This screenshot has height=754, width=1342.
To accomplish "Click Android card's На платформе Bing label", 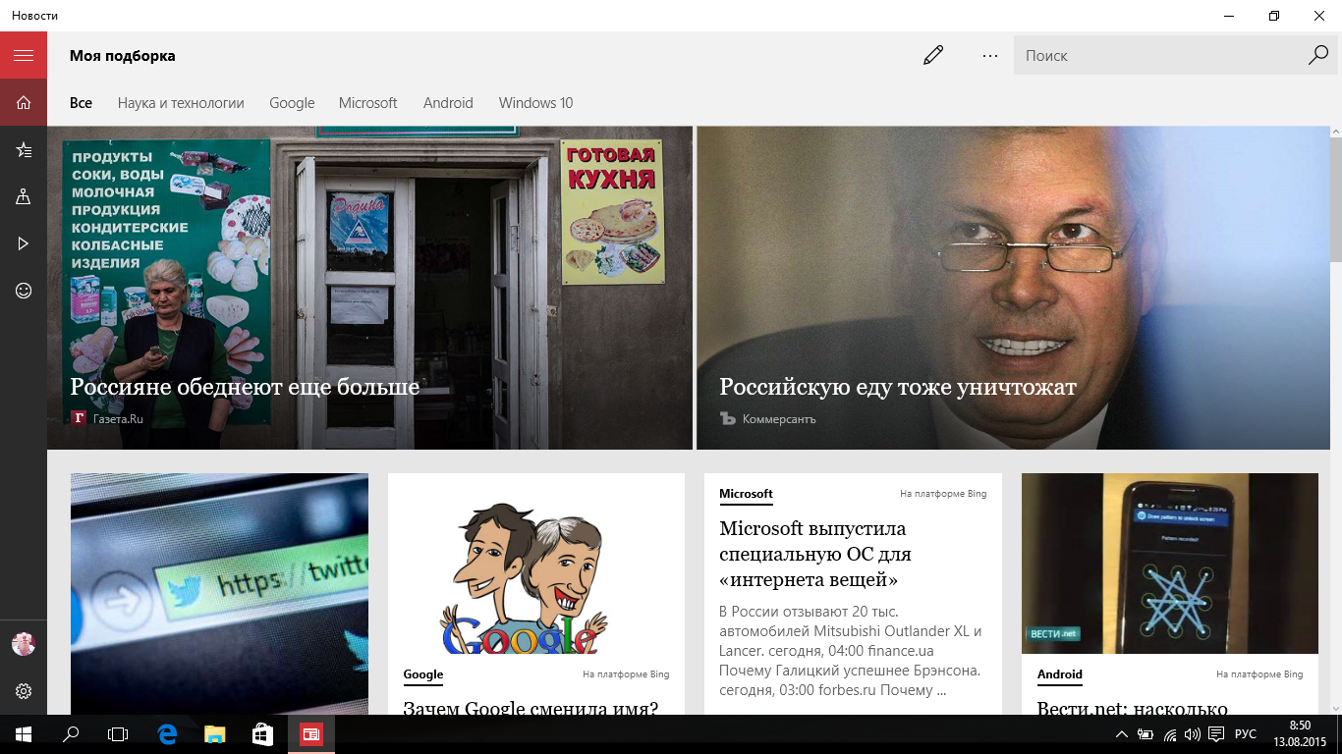I will point(1259,674).
